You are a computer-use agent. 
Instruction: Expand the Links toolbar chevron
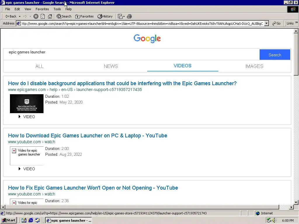pos(297,22)
